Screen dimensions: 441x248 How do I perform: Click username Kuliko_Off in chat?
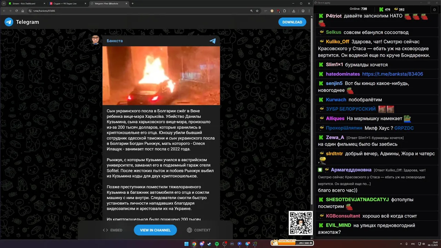(338, 42)
